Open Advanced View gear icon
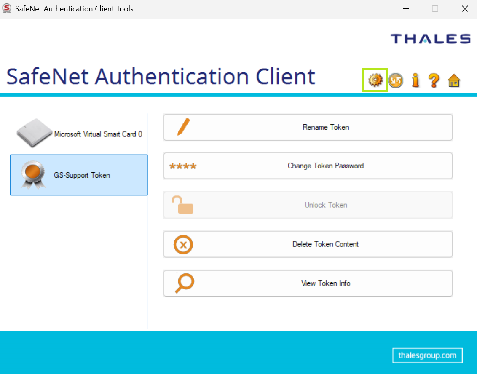 (375, 80)
